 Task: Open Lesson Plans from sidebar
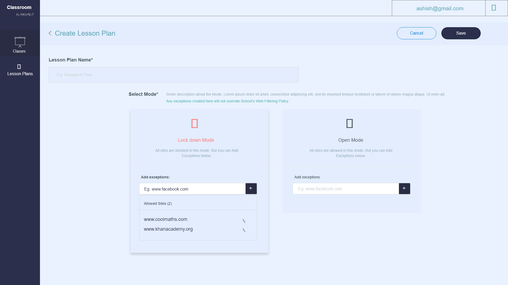pos(20,70)
